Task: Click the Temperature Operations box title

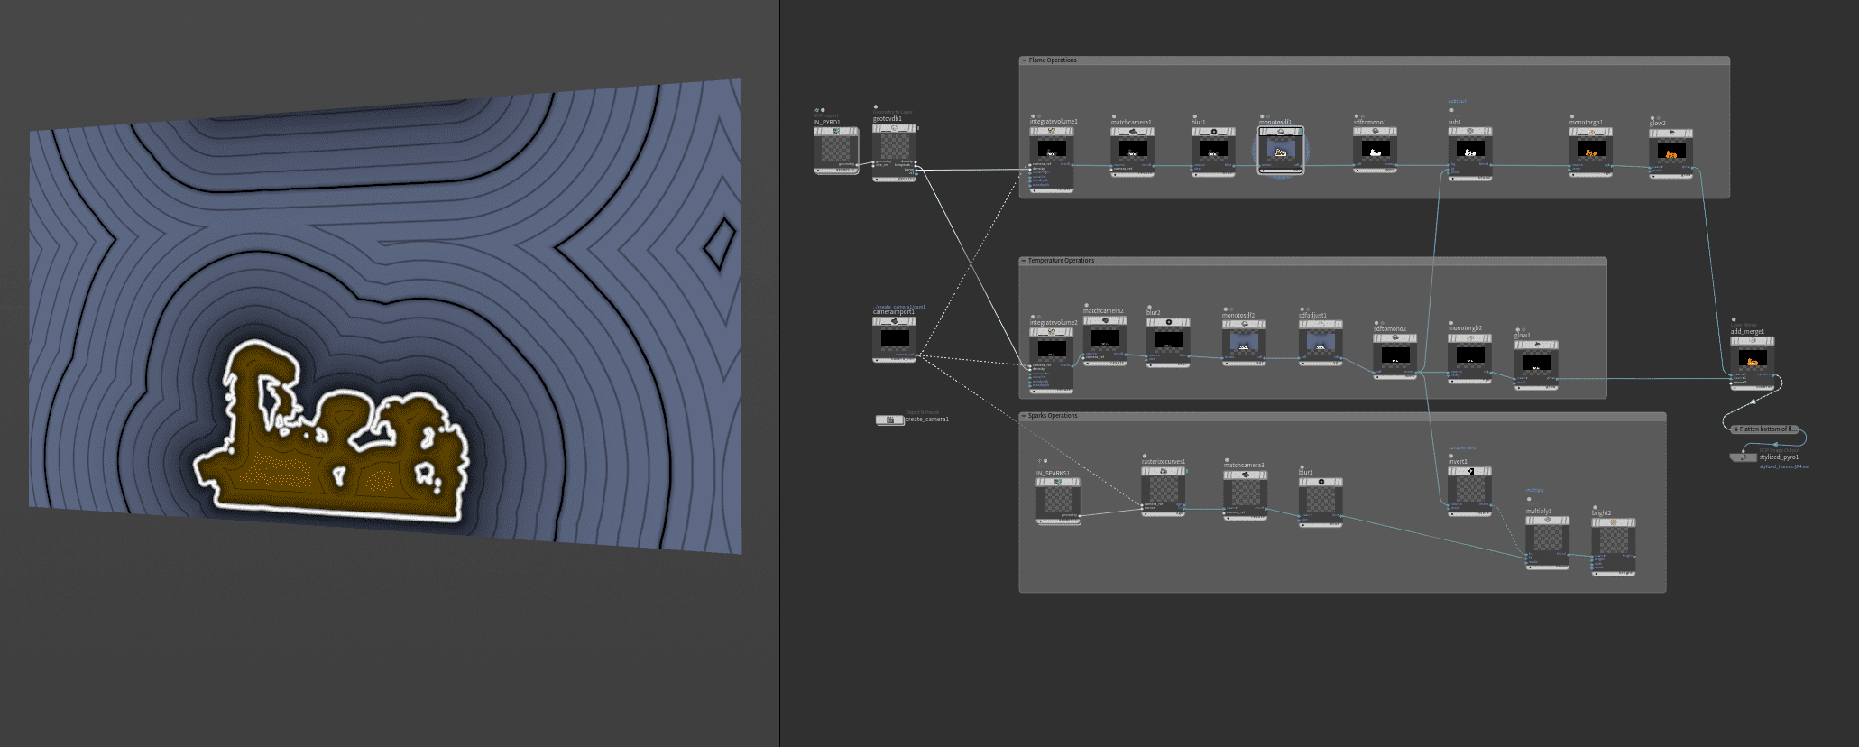Action: click(x=1061, y=261)
